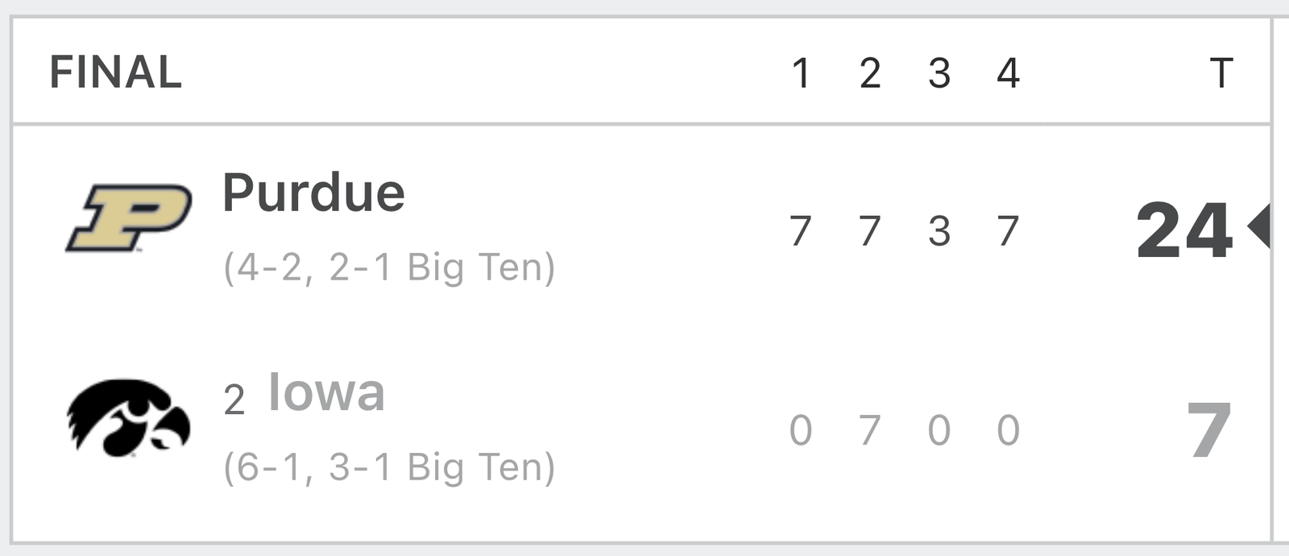Select the quarter 1 column header
Image resolution: width=1289 pixels, height=556 pixels.
800,73
